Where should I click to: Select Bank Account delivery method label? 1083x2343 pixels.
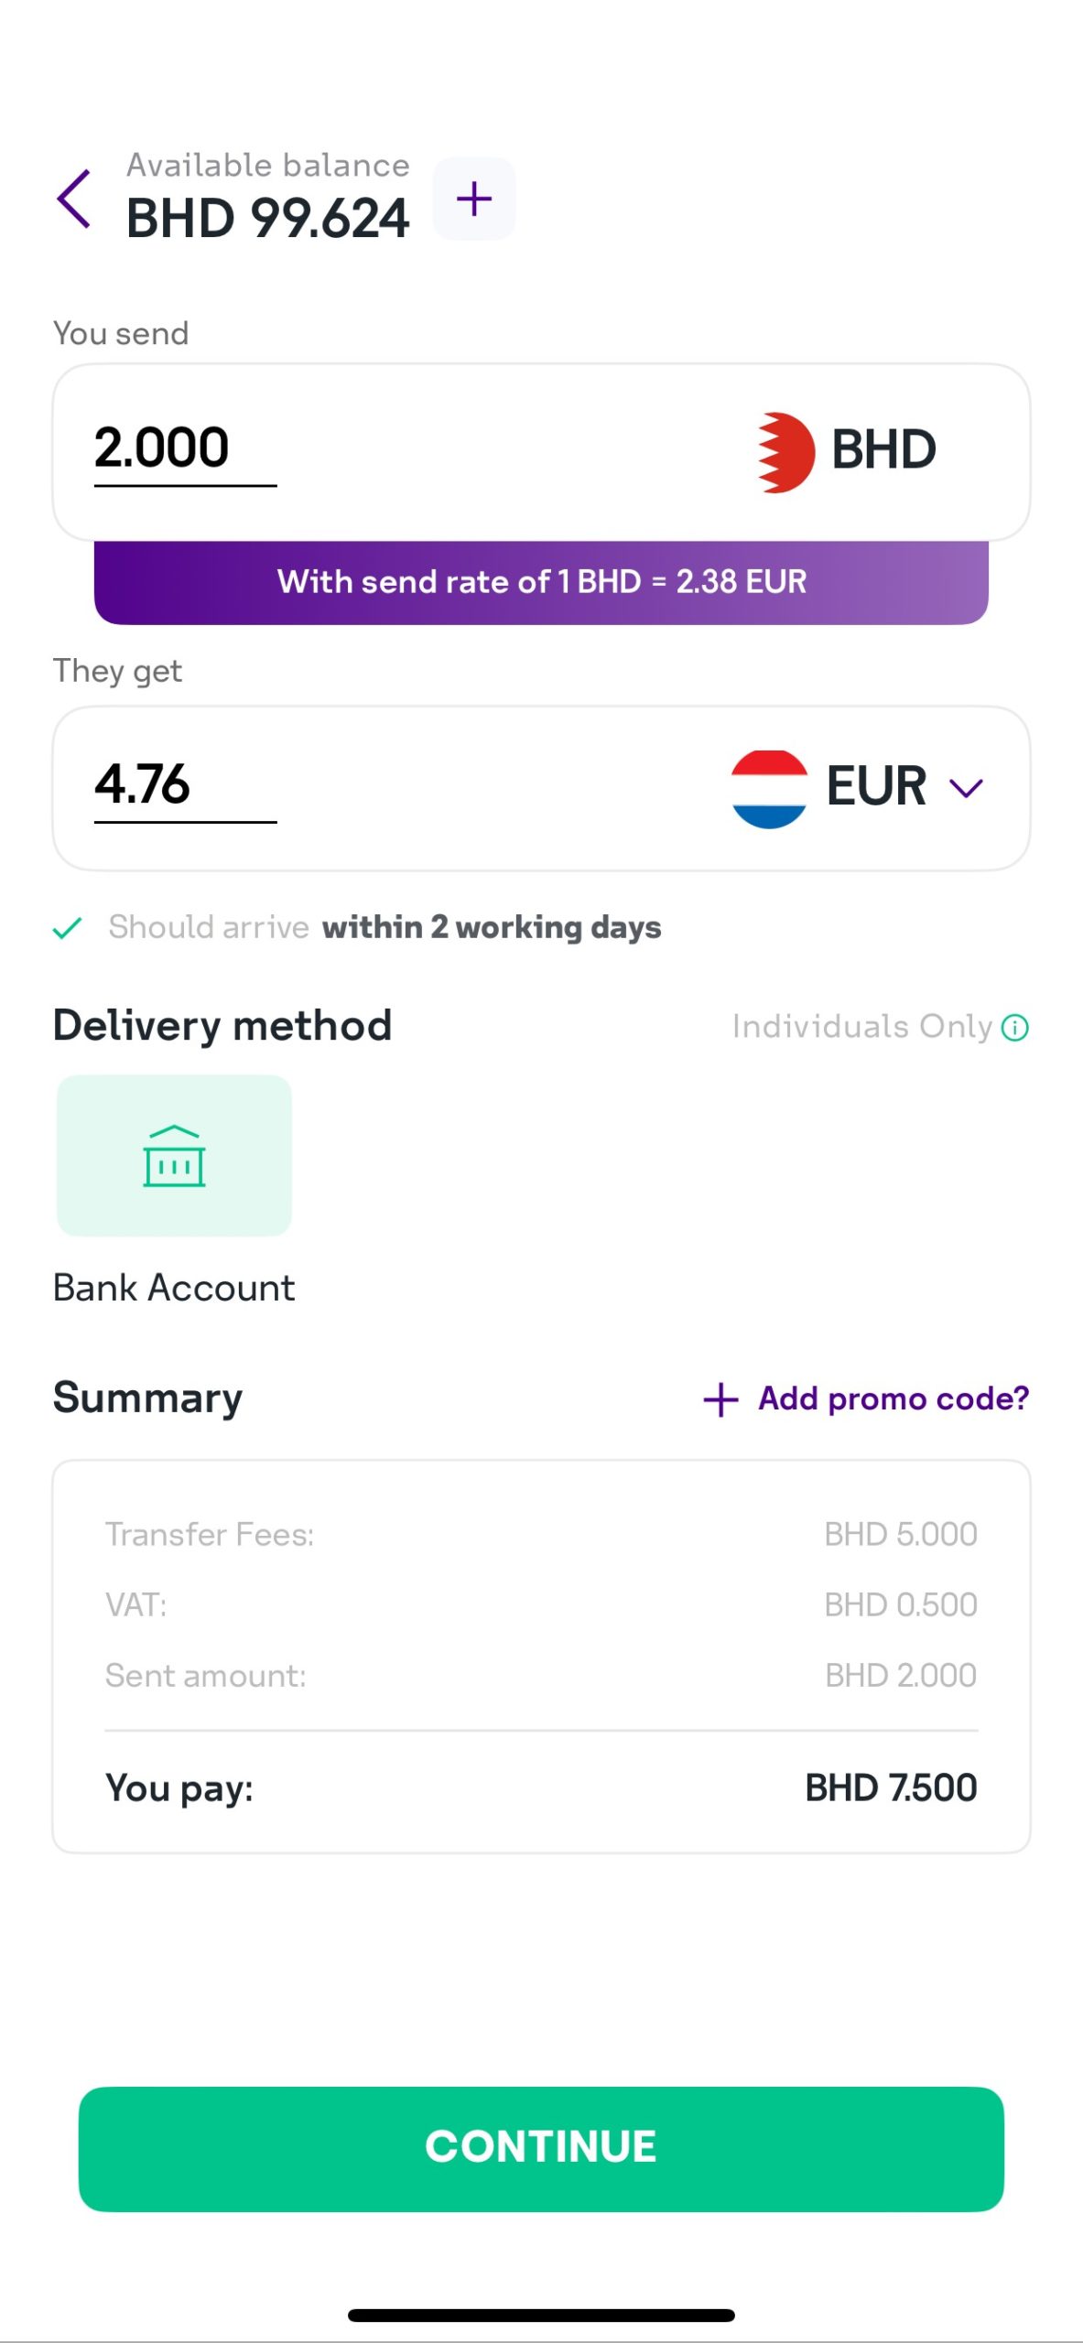point(174,1288)
